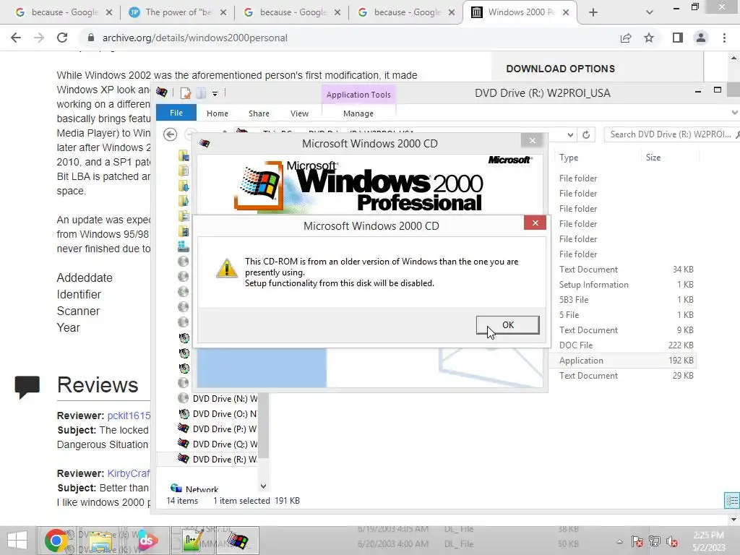Bookmark this page with star icon

pyautogui.click(x=649, y=38)
